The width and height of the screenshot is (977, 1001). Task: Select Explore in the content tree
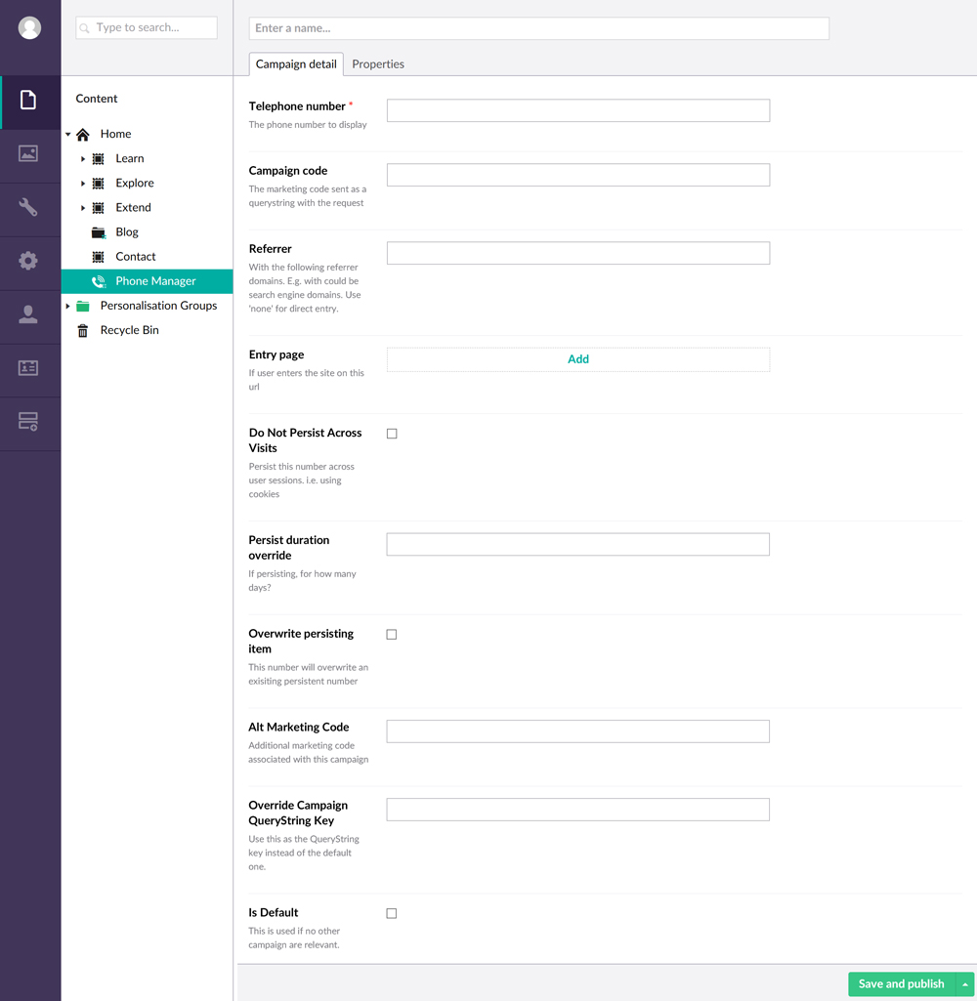pos(135,183)
